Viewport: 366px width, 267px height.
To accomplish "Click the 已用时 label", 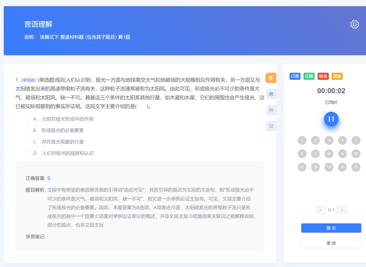I will tap(331, 102).
